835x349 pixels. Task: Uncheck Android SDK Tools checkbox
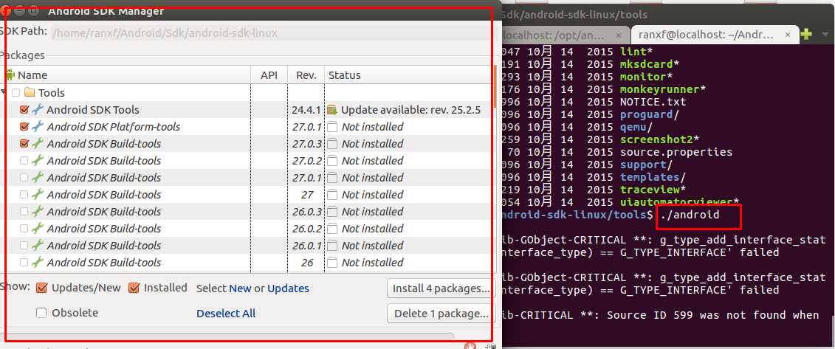[24, 110]
